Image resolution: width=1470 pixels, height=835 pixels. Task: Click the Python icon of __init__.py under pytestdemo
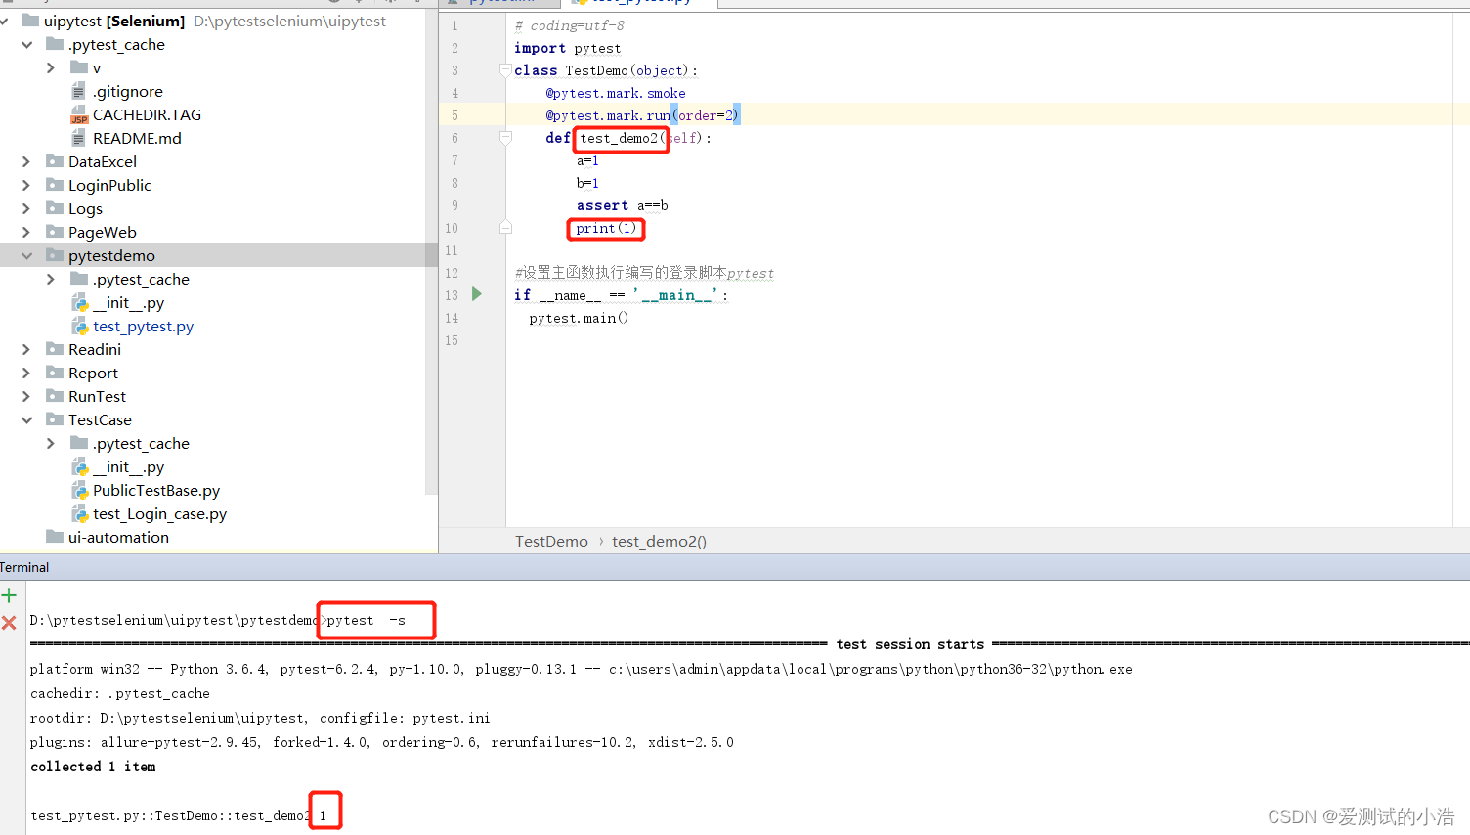pos(80,302)
